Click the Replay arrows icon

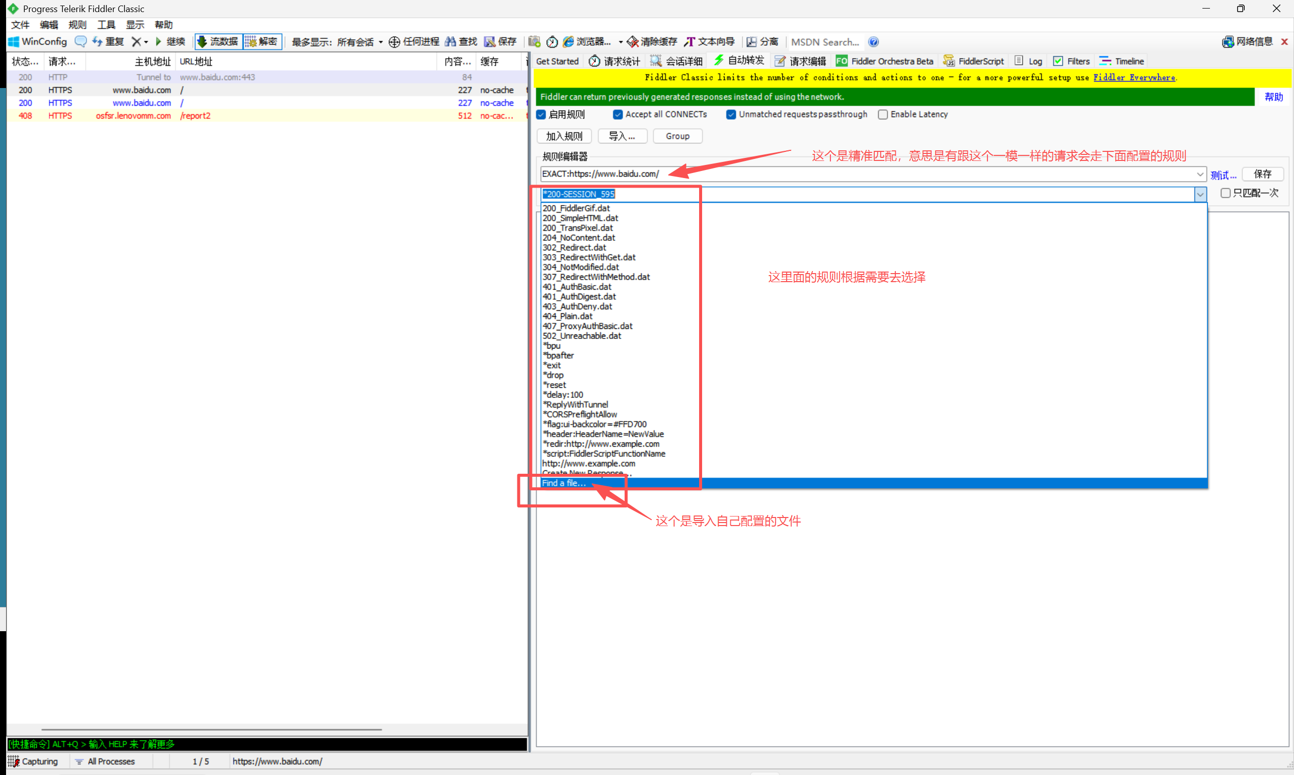[x=98, y=42]
